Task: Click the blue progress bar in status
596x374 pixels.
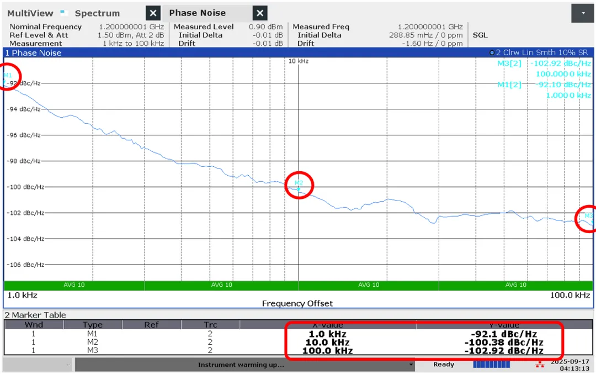Action: pos(492,365)
